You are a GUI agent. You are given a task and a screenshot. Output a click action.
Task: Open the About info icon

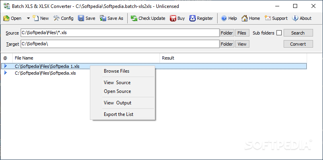tap(295, 18)
